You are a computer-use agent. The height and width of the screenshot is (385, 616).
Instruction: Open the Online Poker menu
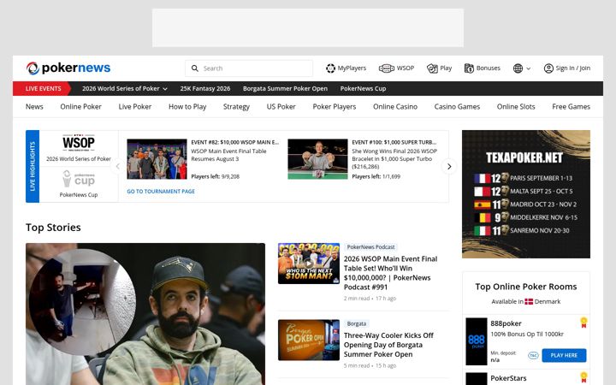(80, 106)
